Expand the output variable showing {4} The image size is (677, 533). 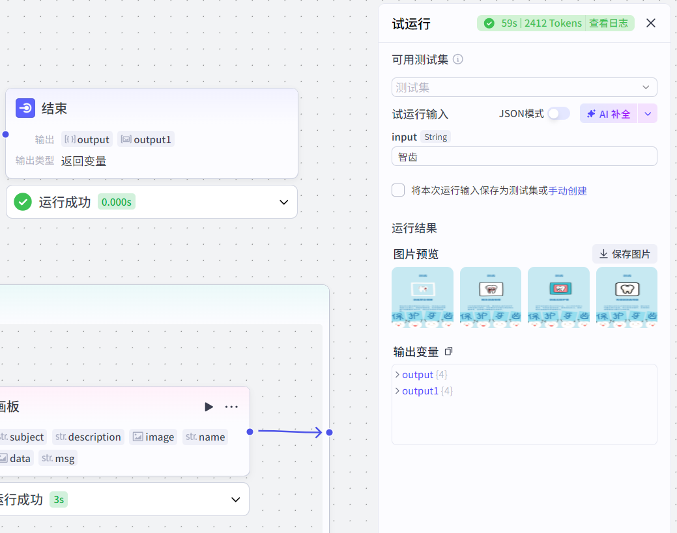click(x=397, y=374)
